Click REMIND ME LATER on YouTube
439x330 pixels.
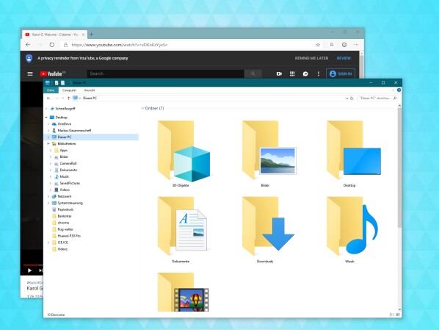311,58
